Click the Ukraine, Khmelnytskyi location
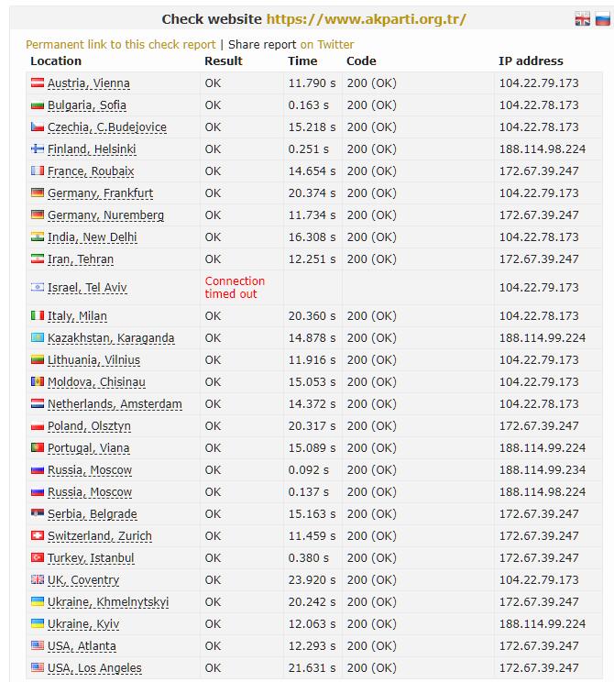 108,602
